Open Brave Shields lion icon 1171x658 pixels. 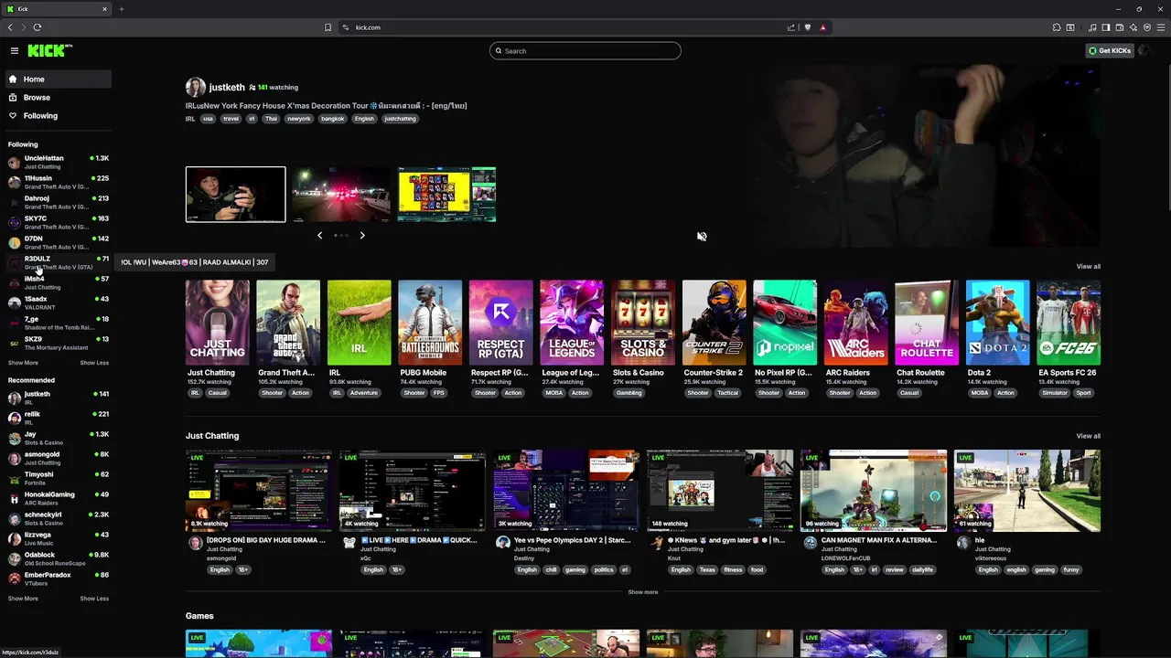click(807, 27)
